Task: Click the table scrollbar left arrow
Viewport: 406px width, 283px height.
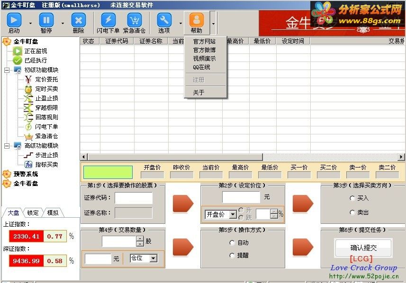Action: pos(84,157)
